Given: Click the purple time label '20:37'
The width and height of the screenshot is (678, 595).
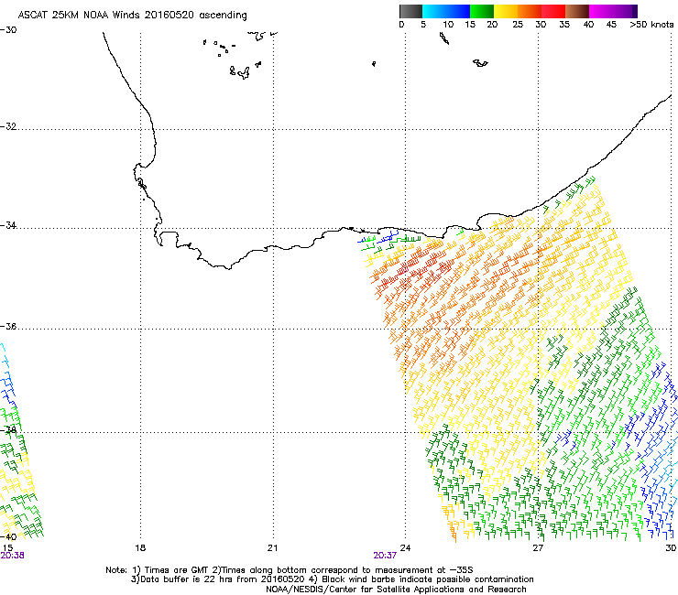Looking at the screenshot, I should pyautogui.click(x=385, y=556).
